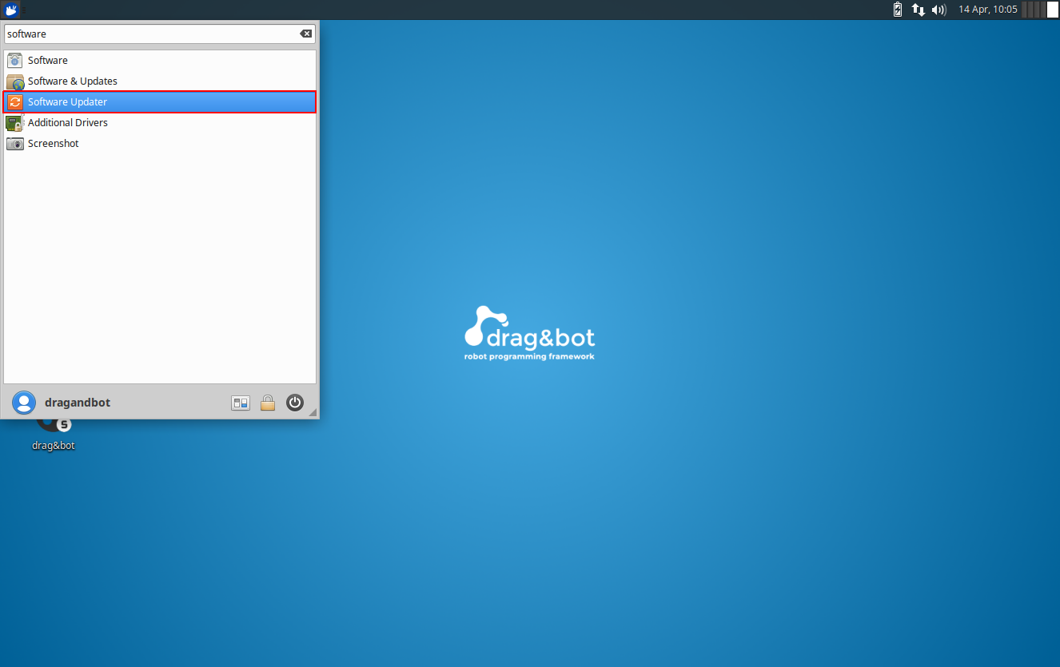
Task: Click the dragandbot username label
Action: (x=78, y=403)
